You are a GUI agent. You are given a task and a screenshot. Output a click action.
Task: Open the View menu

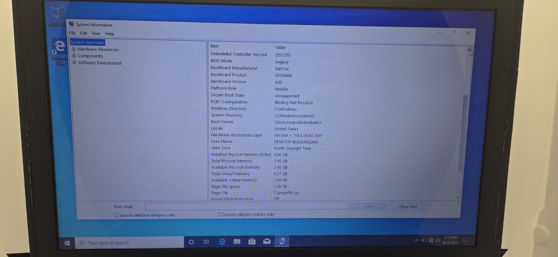pos(96,33)
